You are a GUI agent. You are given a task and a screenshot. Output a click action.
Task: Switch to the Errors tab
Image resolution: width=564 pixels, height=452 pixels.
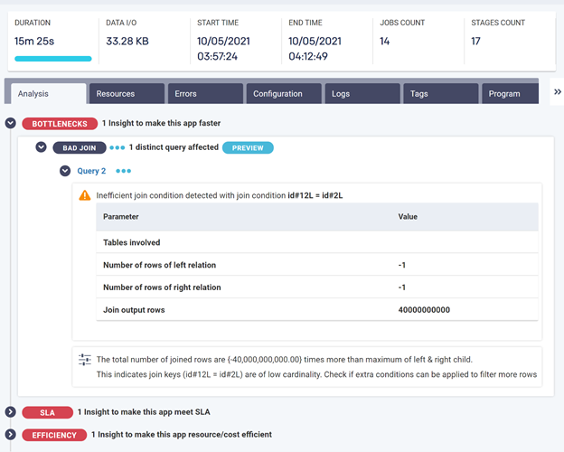point(205,94)
